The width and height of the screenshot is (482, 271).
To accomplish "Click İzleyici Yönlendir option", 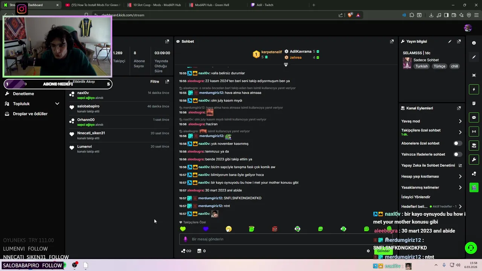I will (x=416, y=197).
